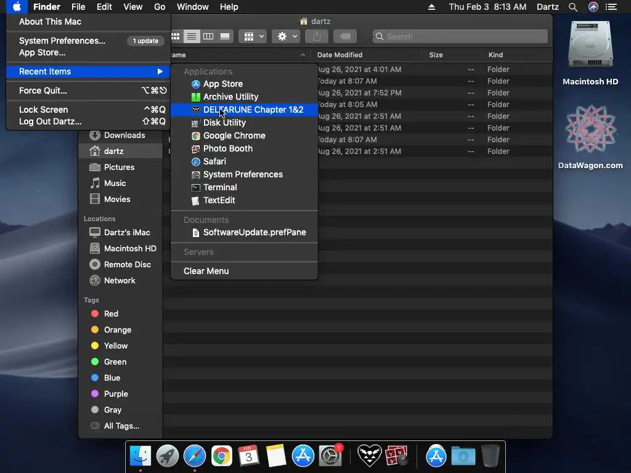Screen dimensions: 631x473
Task: Open Google Chrome in the Dock
Action: coord(222,456)
